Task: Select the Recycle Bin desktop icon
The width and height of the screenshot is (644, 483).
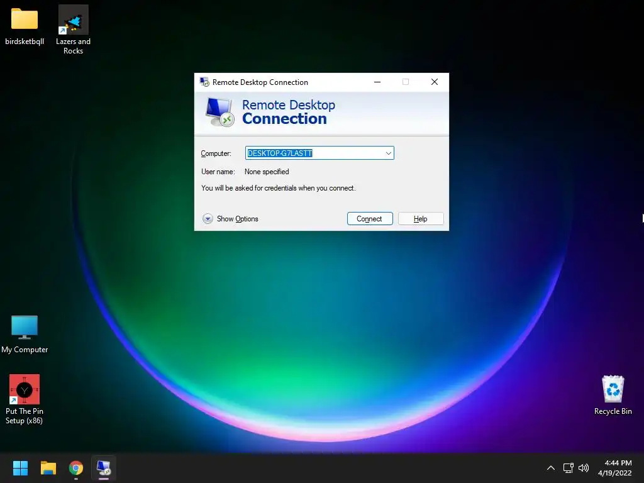Action: [613, 395]
